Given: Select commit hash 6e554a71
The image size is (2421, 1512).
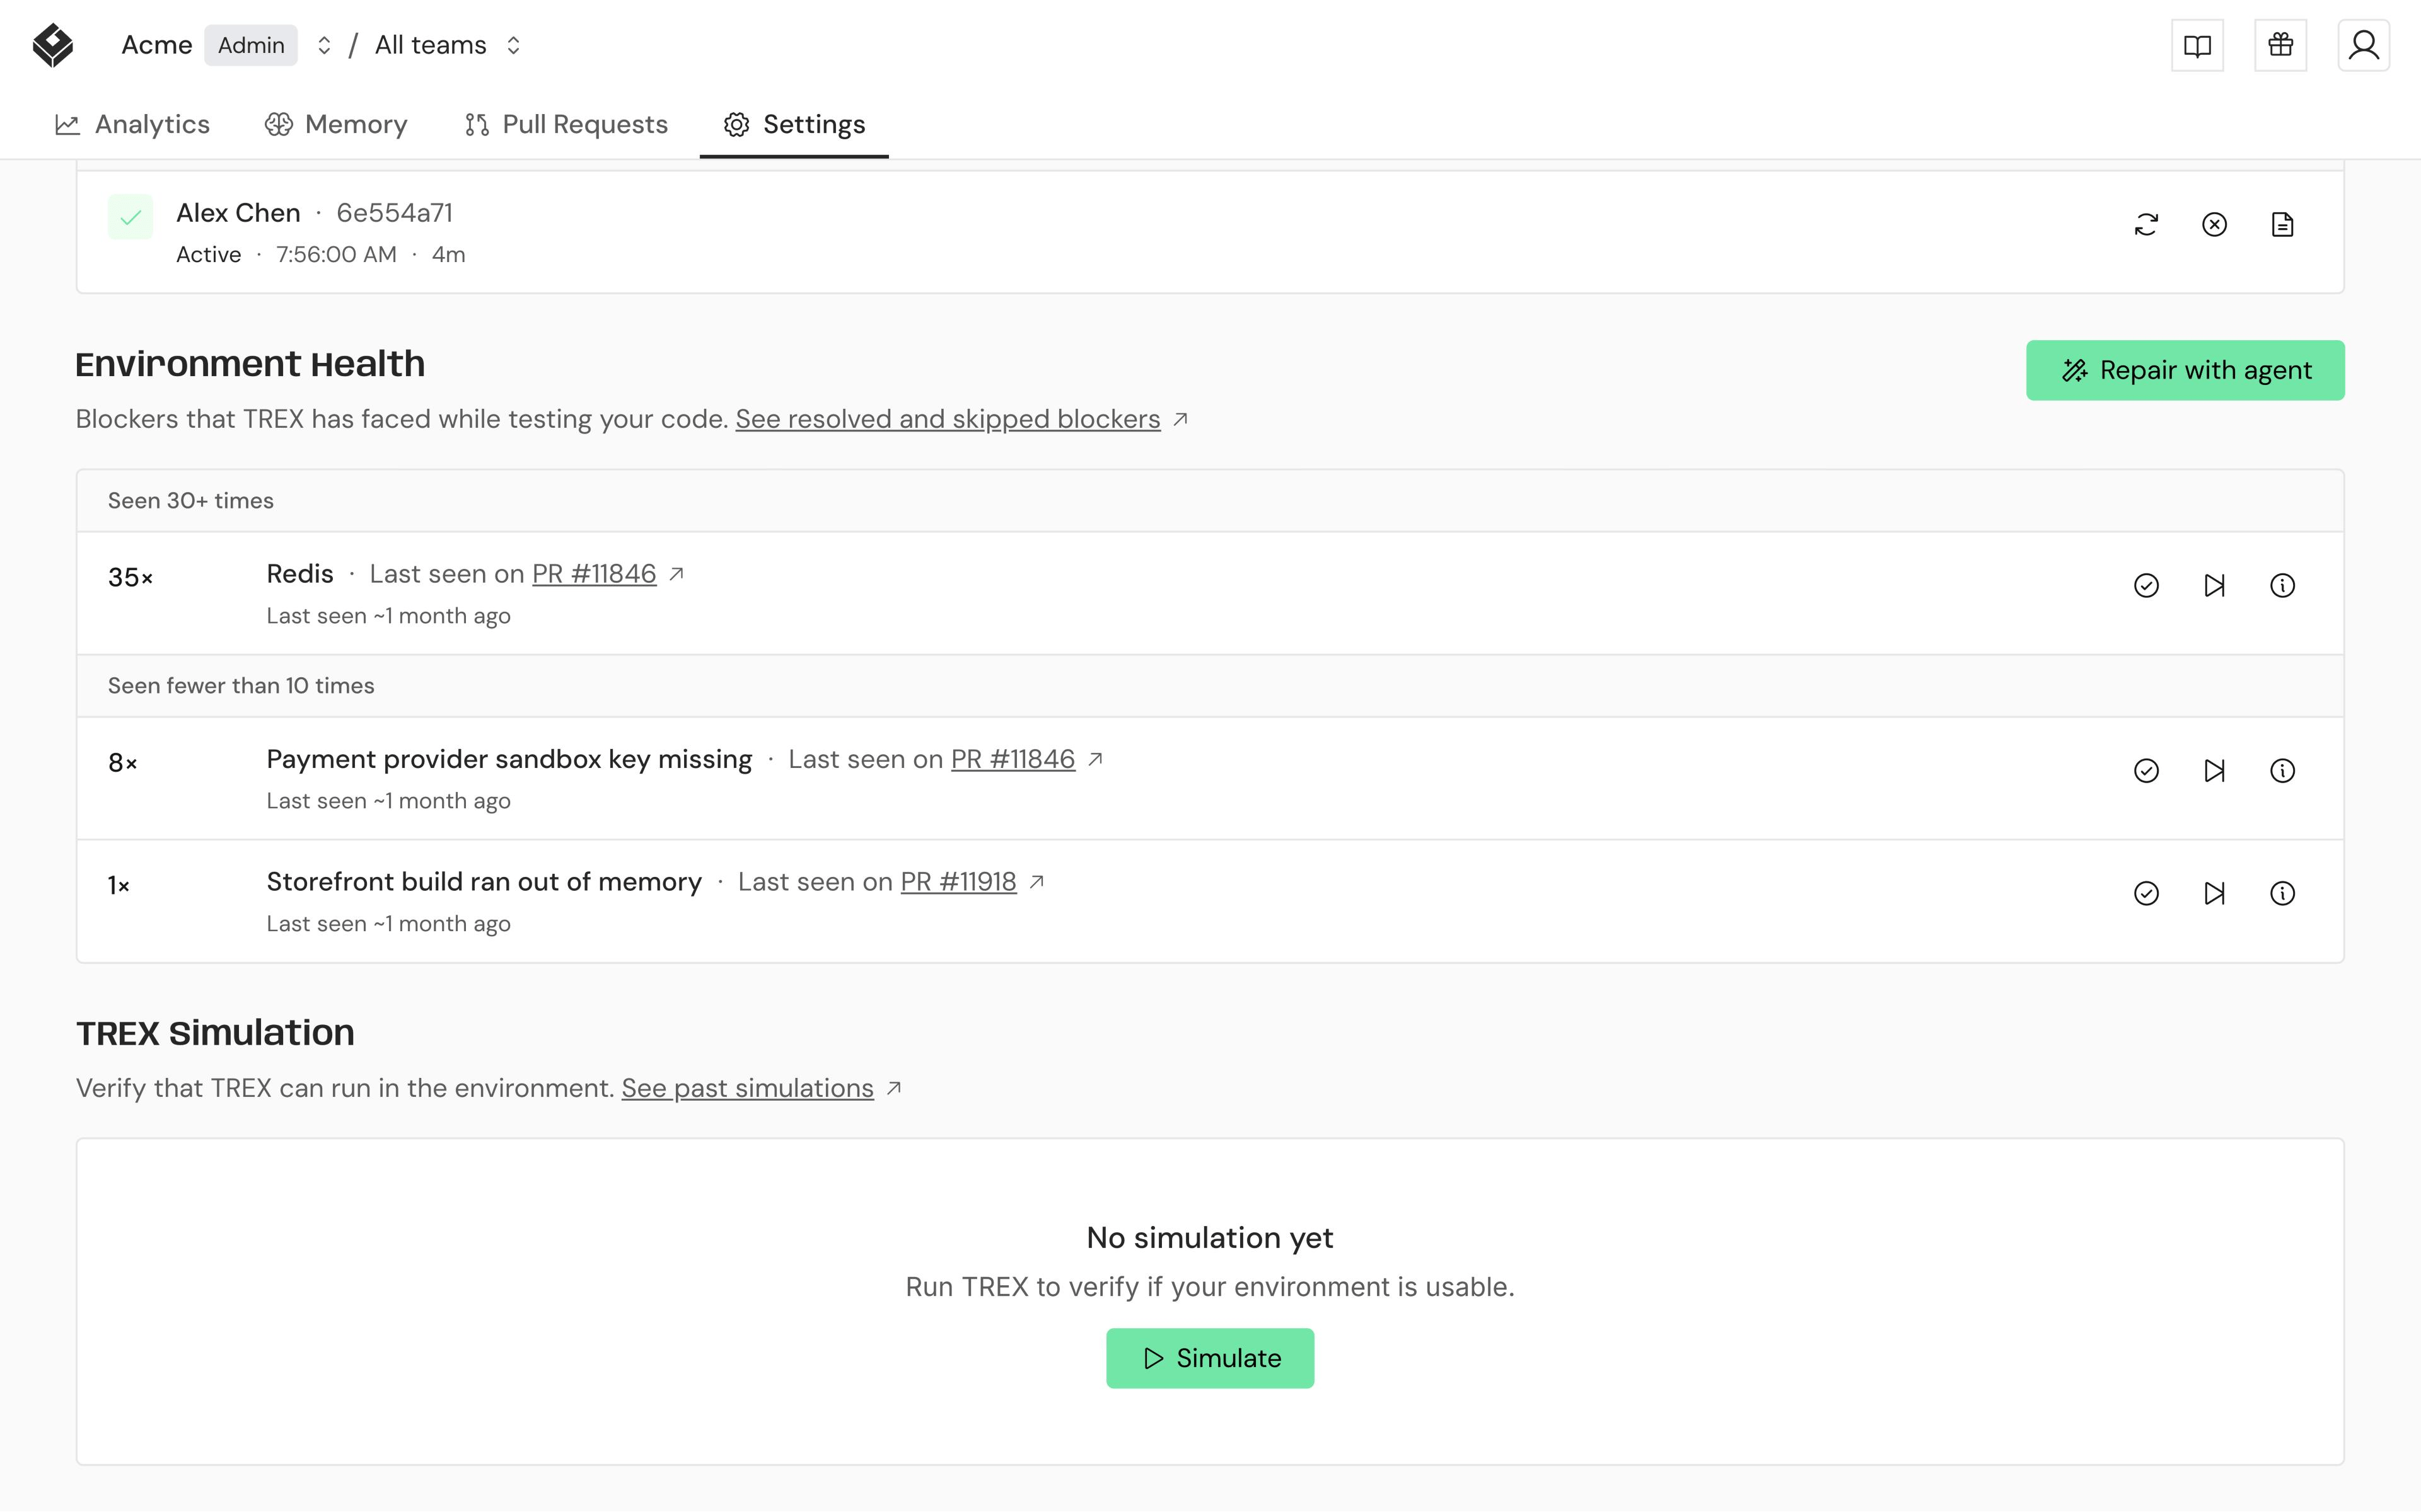Looking at the screenshot, I should click(x=394, y=213).
